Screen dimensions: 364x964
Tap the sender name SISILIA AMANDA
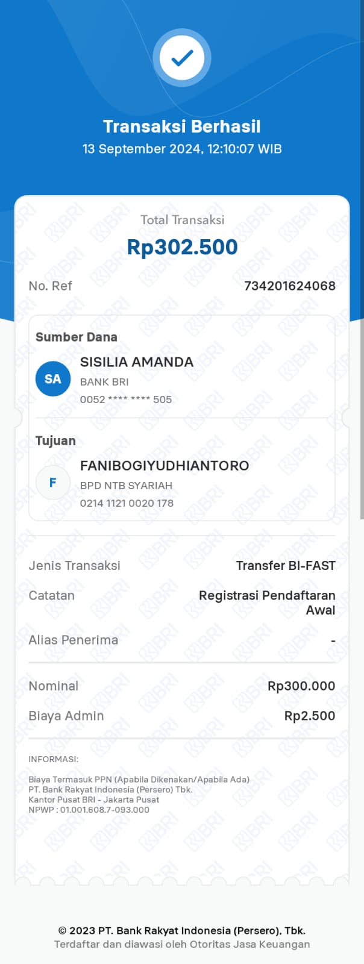(x=137, y=362)
